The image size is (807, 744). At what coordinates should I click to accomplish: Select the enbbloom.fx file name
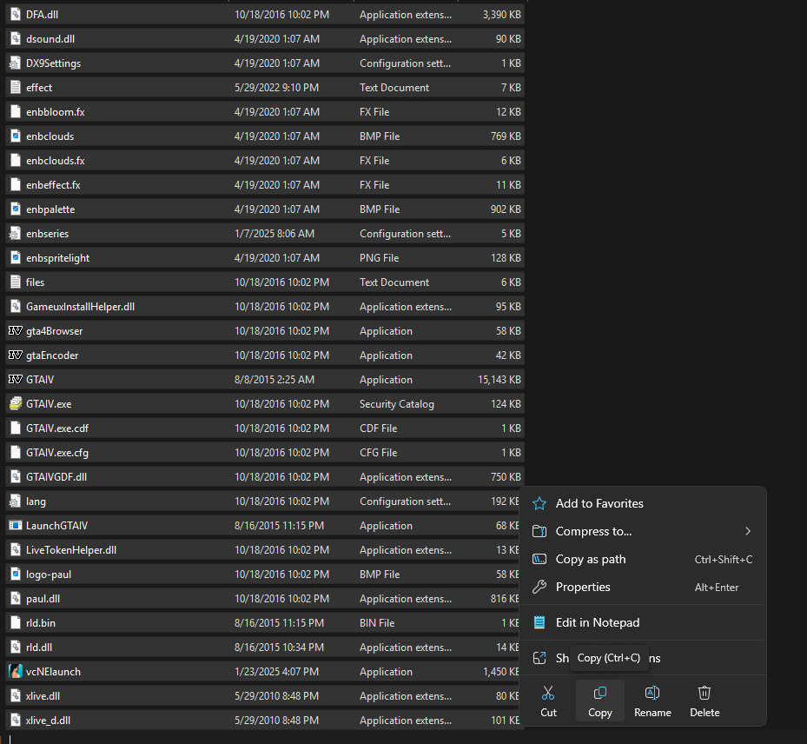tap(56, 112)
